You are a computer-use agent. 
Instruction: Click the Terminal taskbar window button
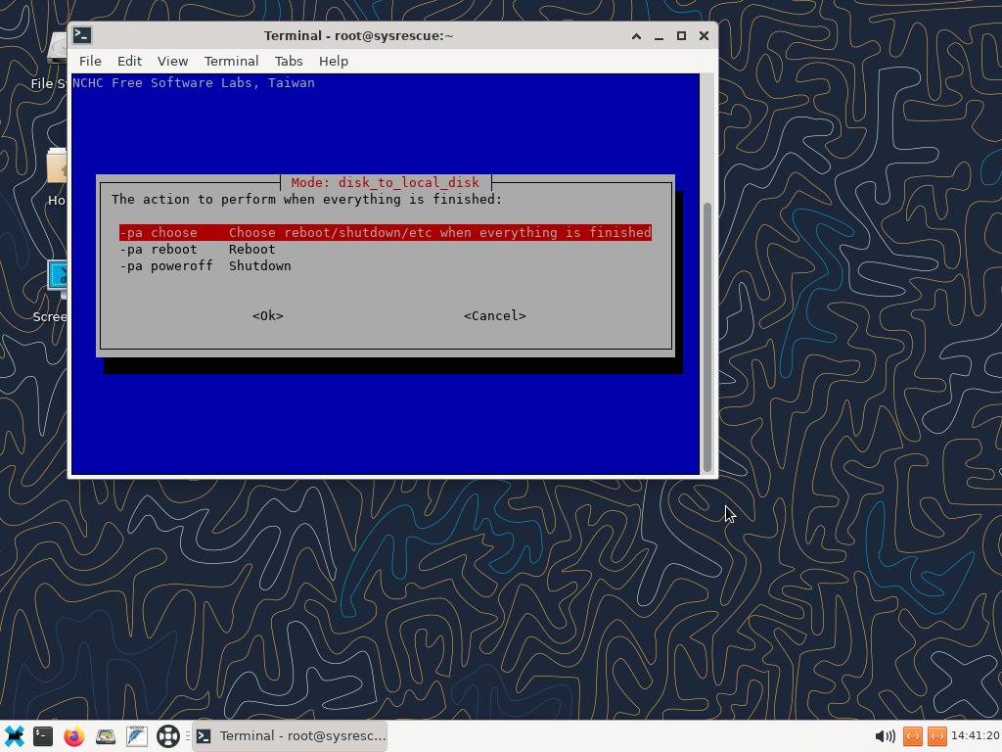point(290,735)
